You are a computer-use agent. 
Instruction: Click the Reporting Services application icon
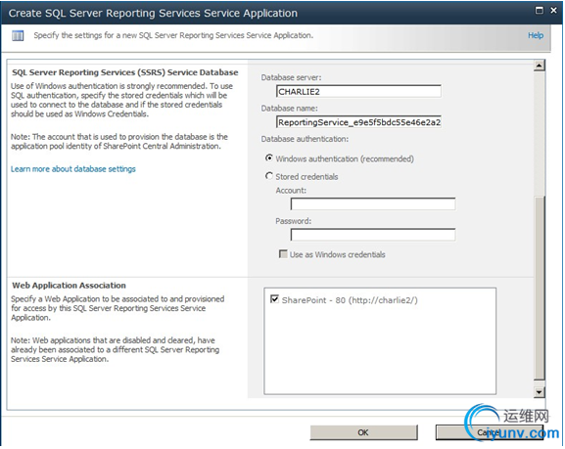point(18,35)
